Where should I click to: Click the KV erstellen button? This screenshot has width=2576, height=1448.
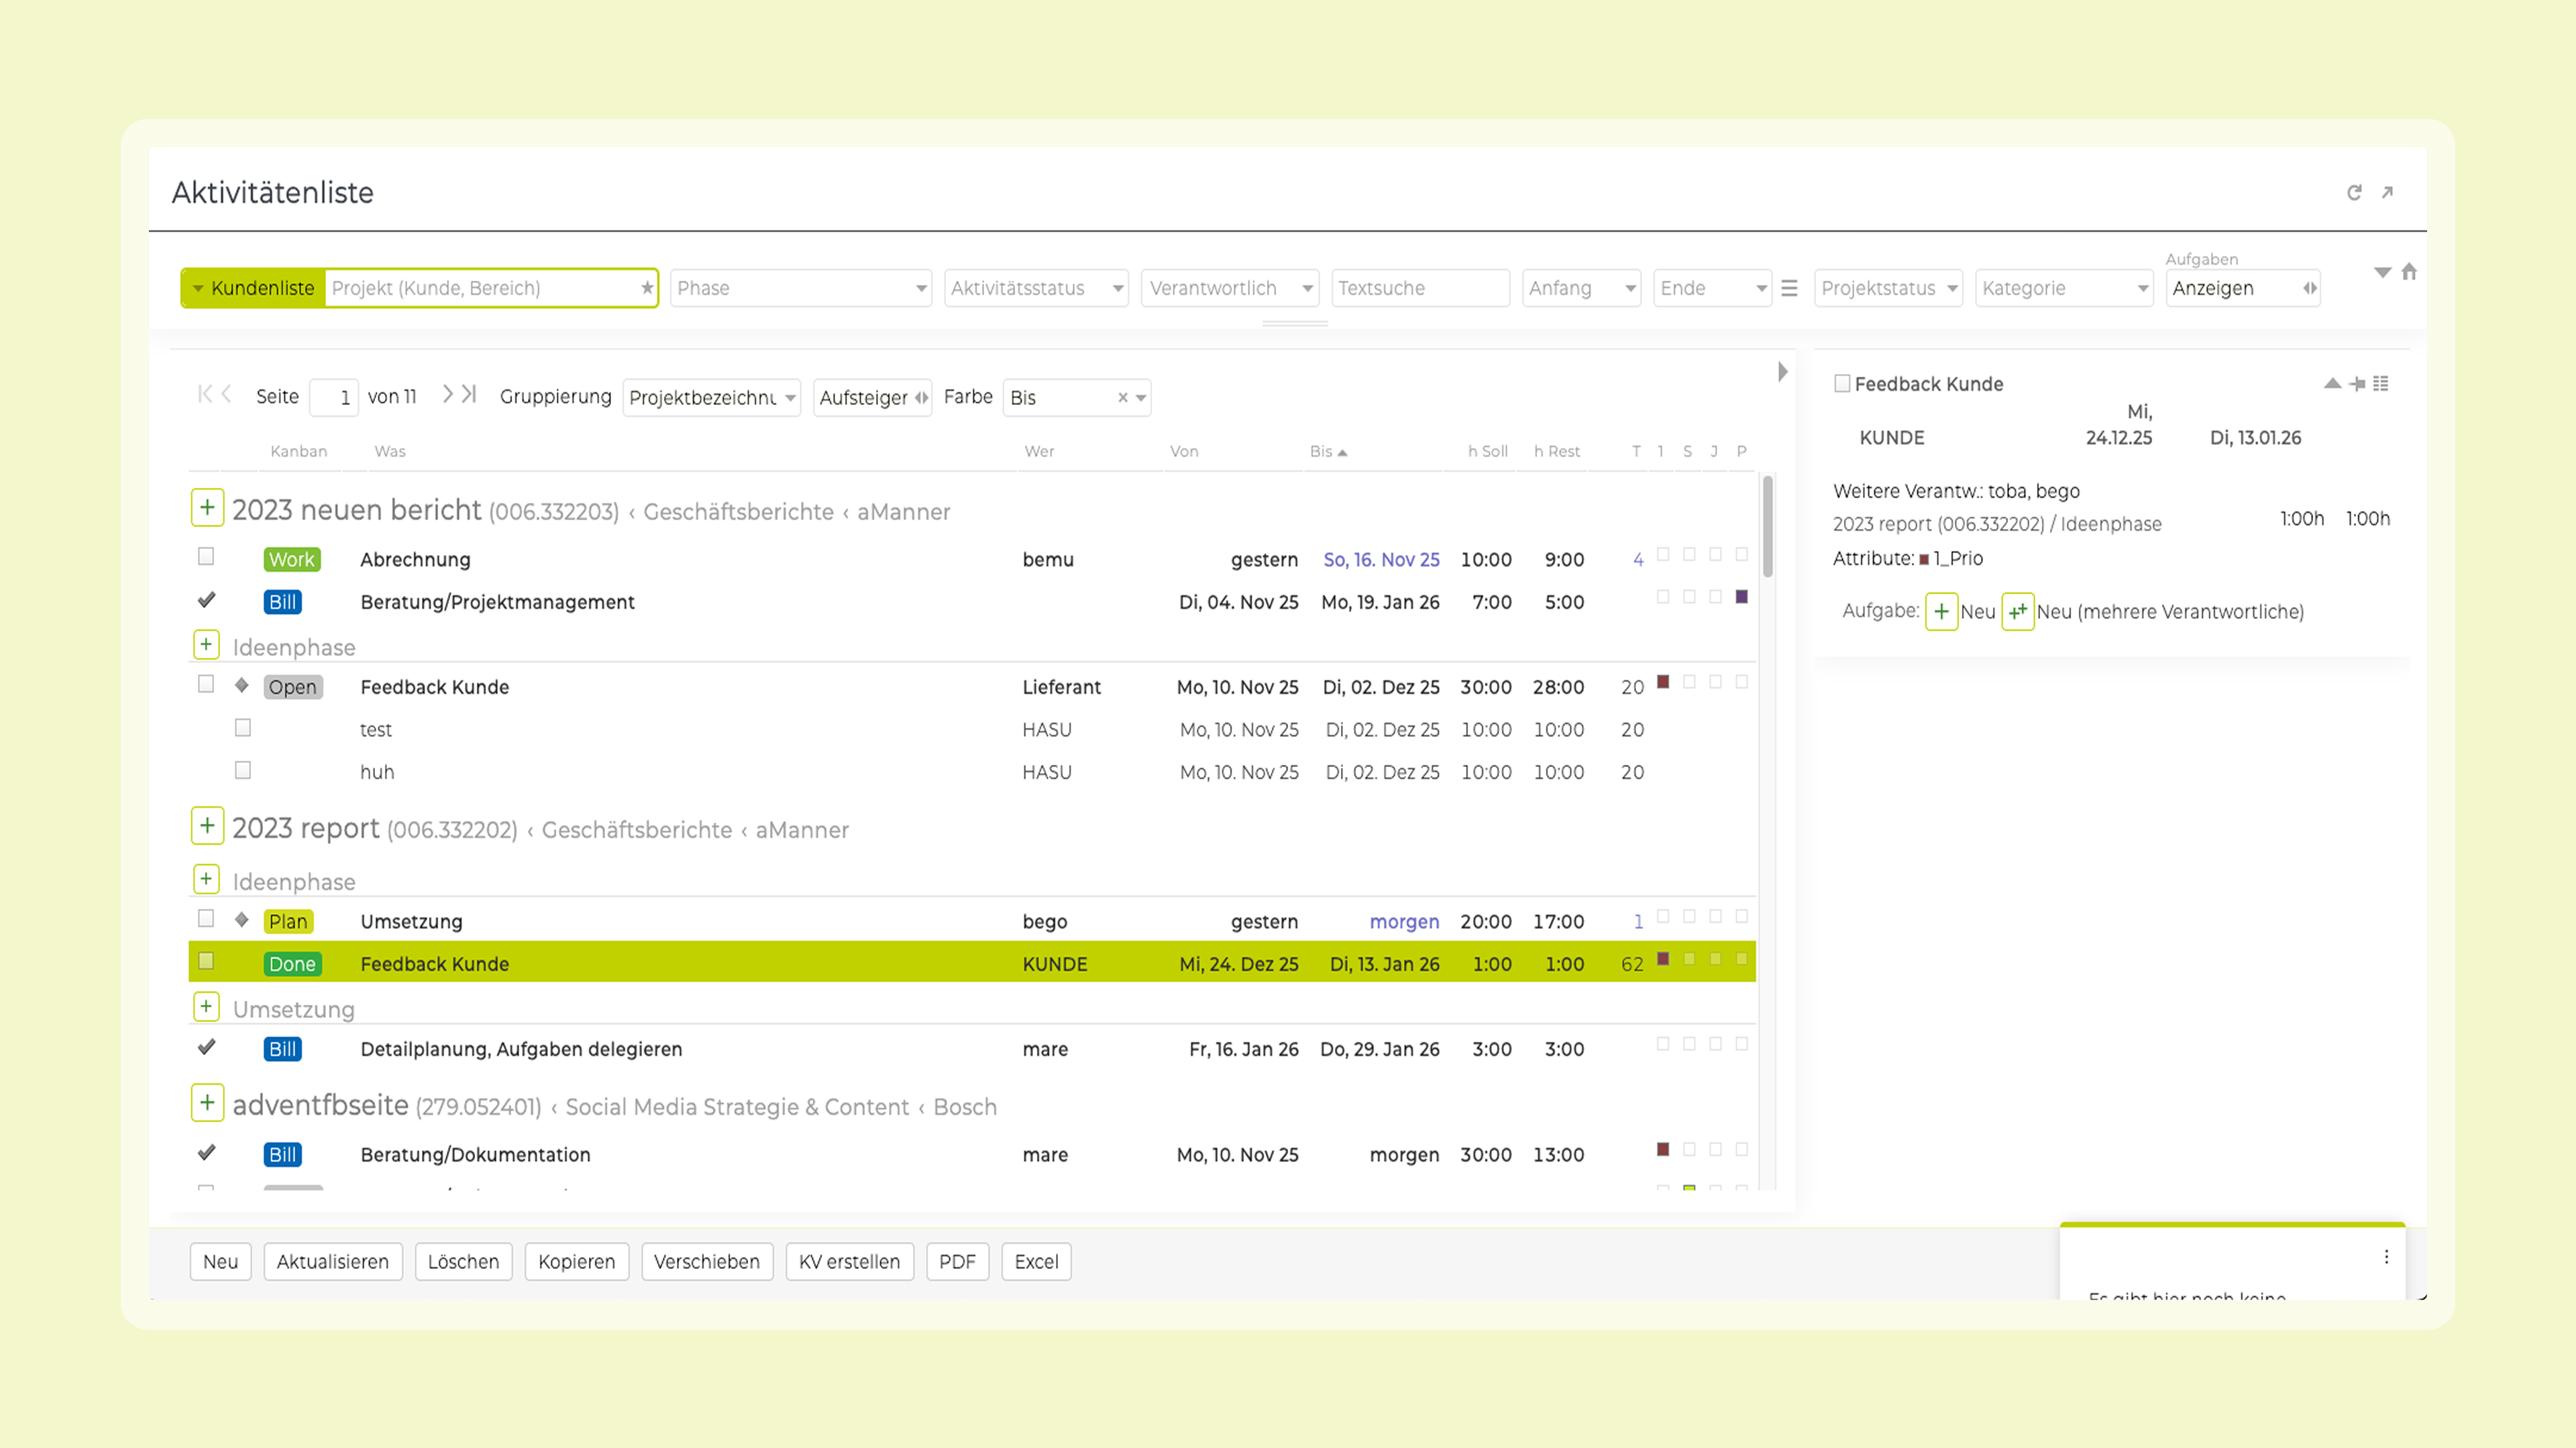(849, 1261)
